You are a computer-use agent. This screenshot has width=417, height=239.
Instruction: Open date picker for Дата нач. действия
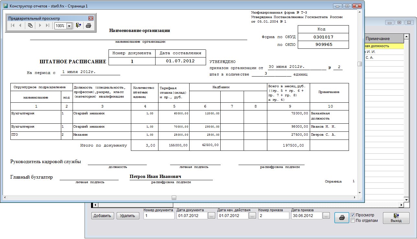click(x=252, y=216)
